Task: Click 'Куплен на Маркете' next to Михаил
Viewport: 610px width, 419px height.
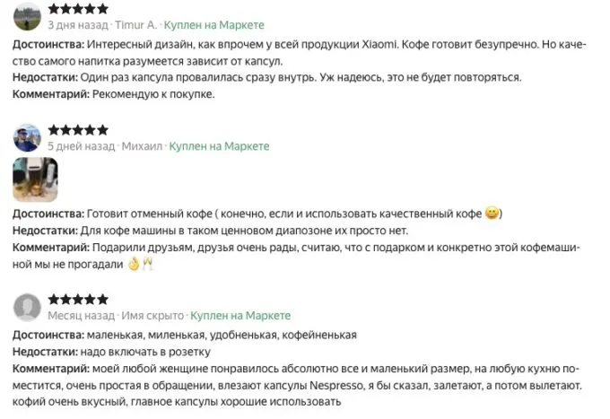Action: 219,145
